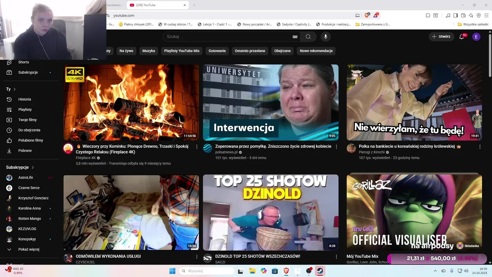This screenshot has width=492, height=277.
Task: Open Brave Wallet icon
Action: click(463, 15)
